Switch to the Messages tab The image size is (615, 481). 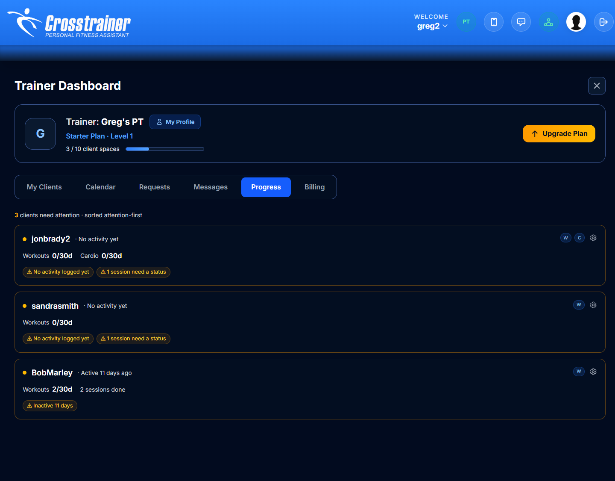(x=211, y=187)
